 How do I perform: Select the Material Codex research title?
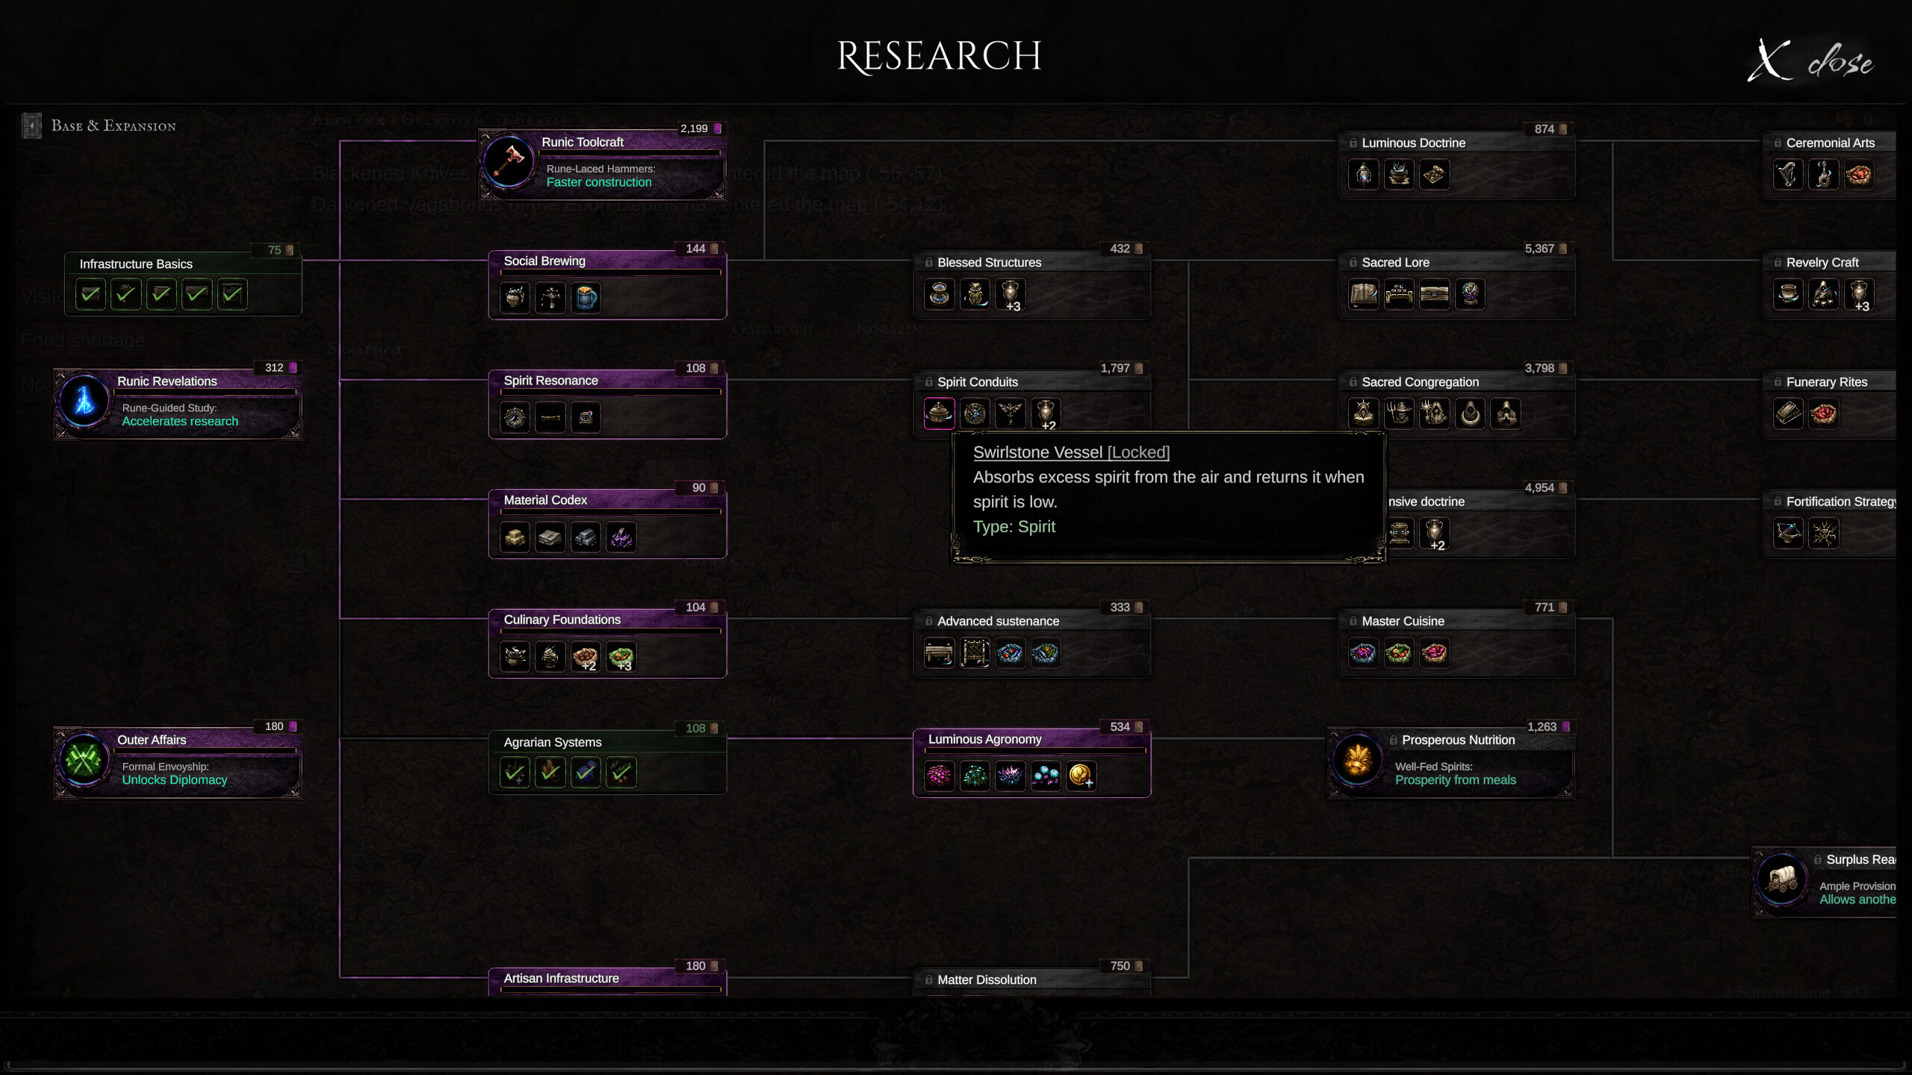click(545, 500)
